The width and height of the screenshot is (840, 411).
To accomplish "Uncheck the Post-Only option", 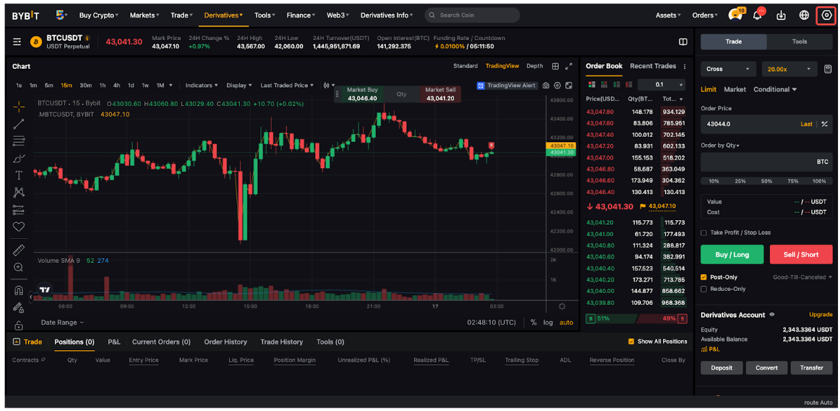I will click(x=704, y=277).
